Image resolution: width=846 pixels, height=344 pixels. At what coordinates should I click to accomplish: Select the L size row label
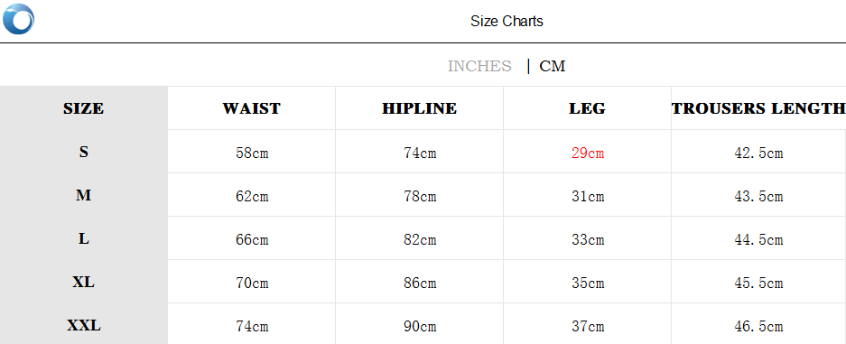tap(84, 238)
